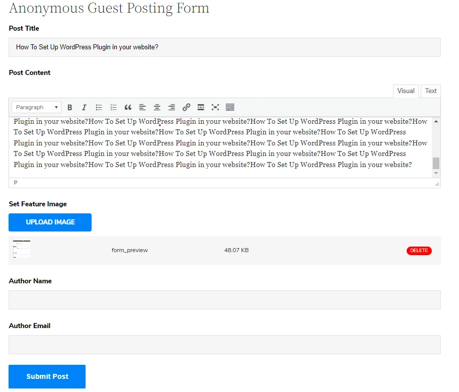Click the Set Feature Image label
The width and height of the screenshot is (459, 392).
click(x=38, y=204)
